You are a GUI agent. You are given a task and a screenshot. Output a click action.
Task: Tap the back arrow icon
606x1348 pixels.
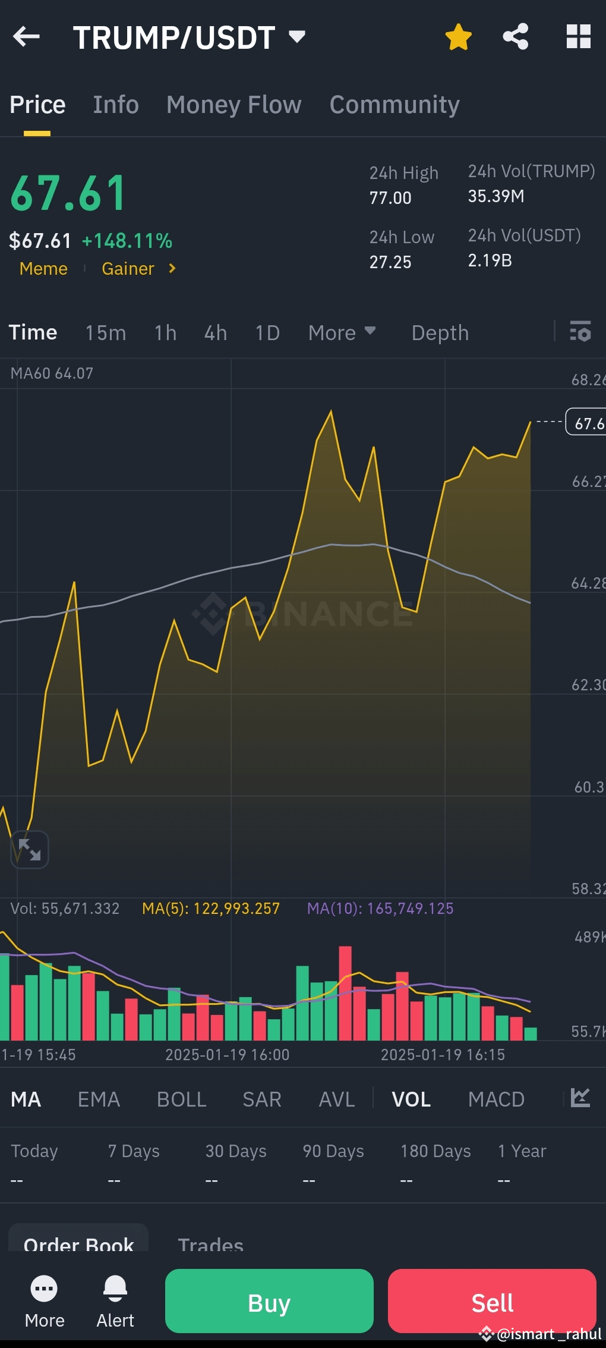coord(26,37)
